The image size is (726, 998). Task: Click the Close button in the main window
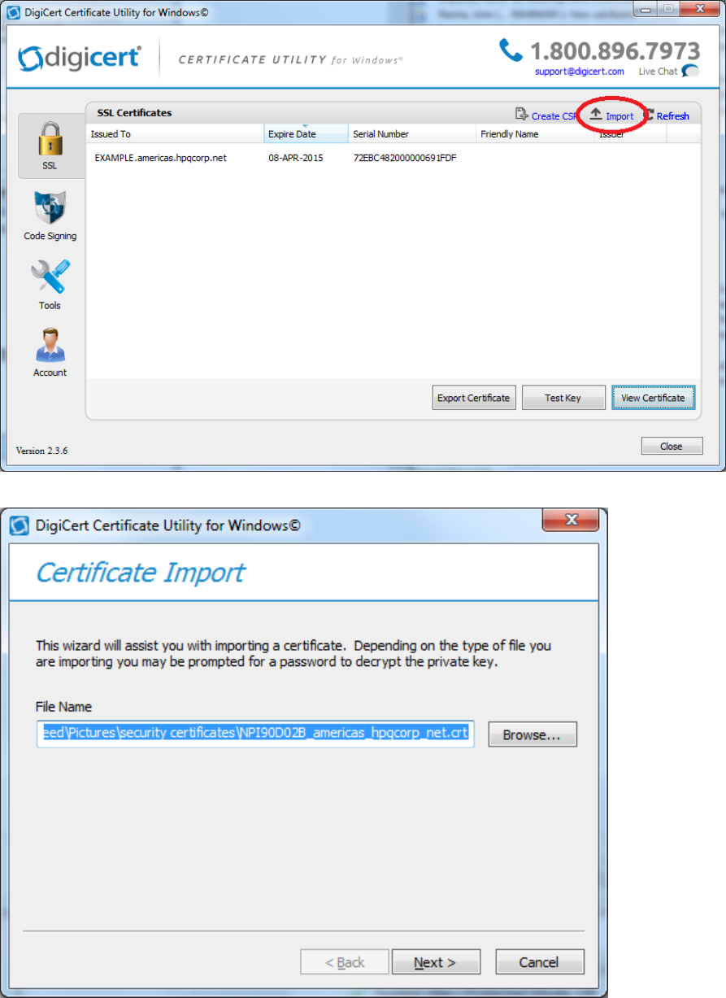coord(672,446)
